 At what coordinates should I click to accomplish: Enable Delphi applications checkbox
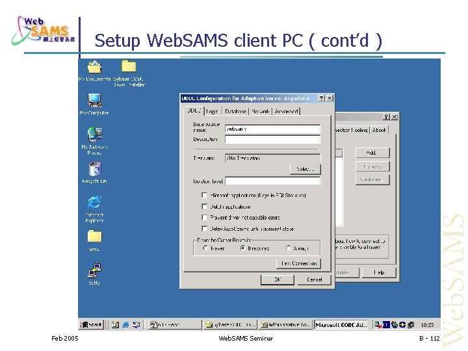205,207
